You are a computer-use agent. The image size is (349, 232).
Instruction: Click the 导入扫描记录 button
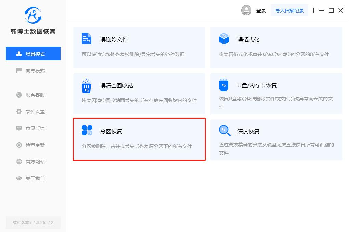point(289,10)
